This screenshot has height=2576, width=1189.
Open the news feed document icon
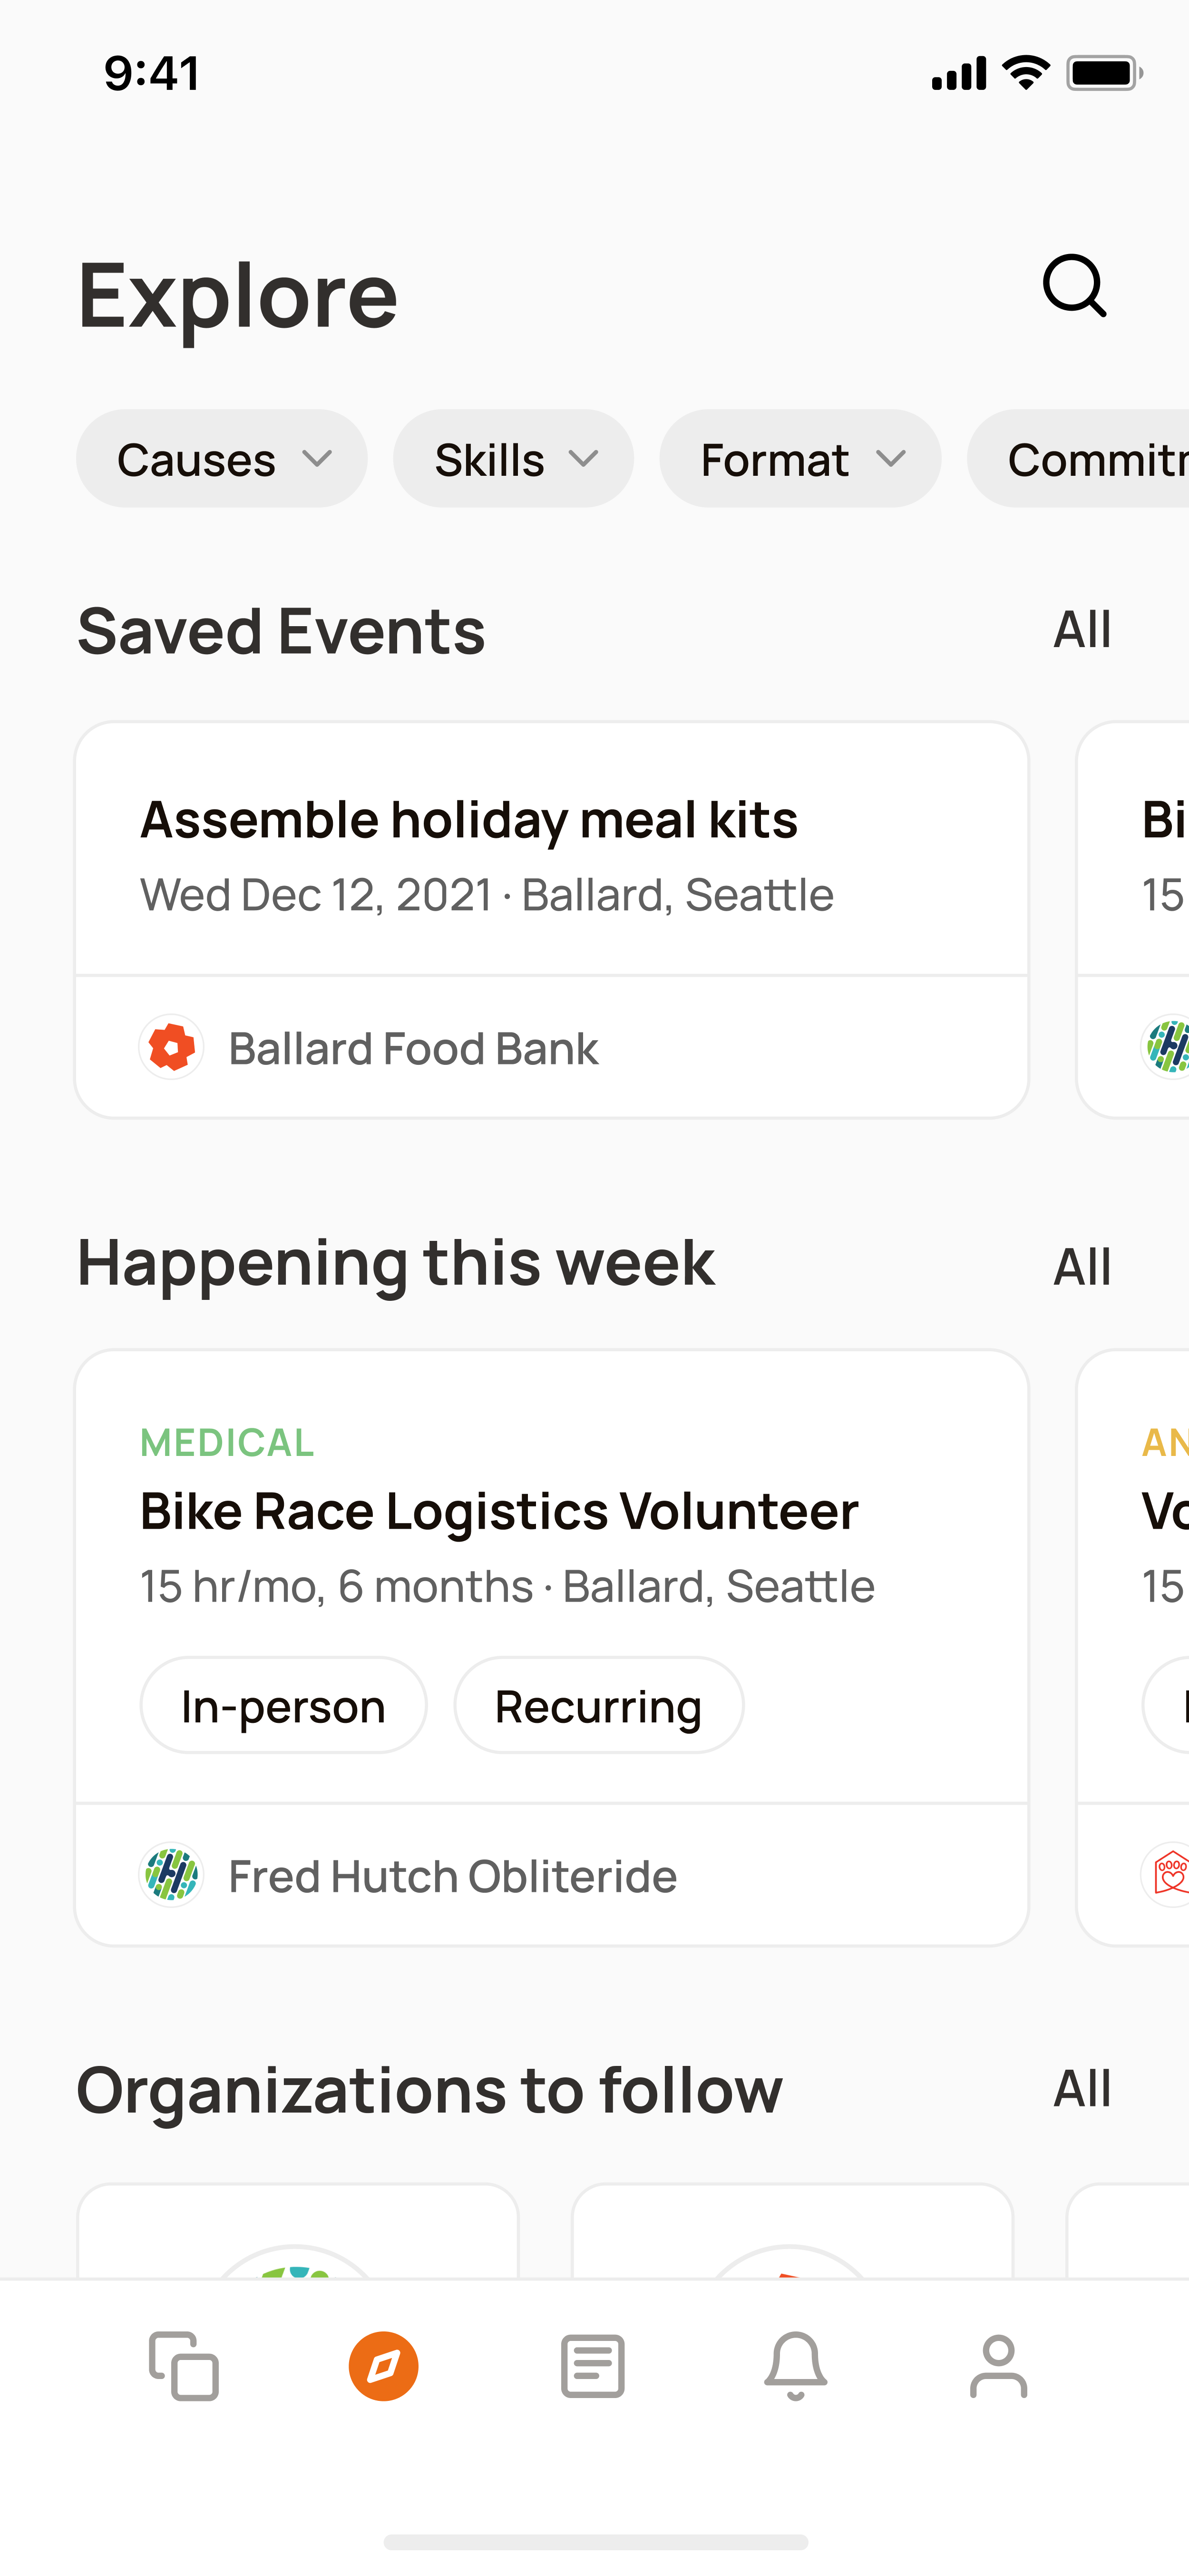(594, 2366)
